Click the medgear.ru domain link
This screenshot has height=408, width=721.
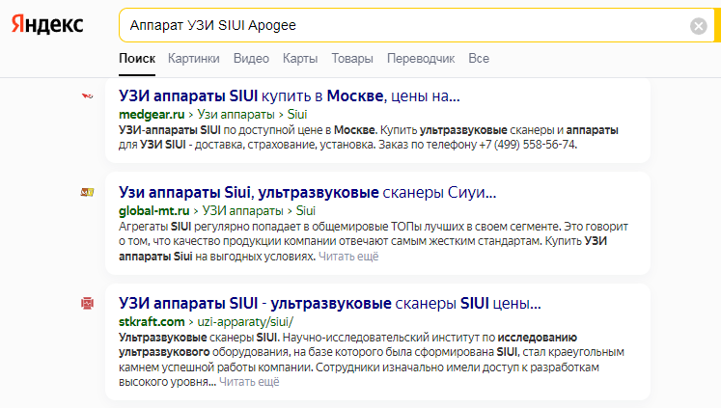(153, 114)
